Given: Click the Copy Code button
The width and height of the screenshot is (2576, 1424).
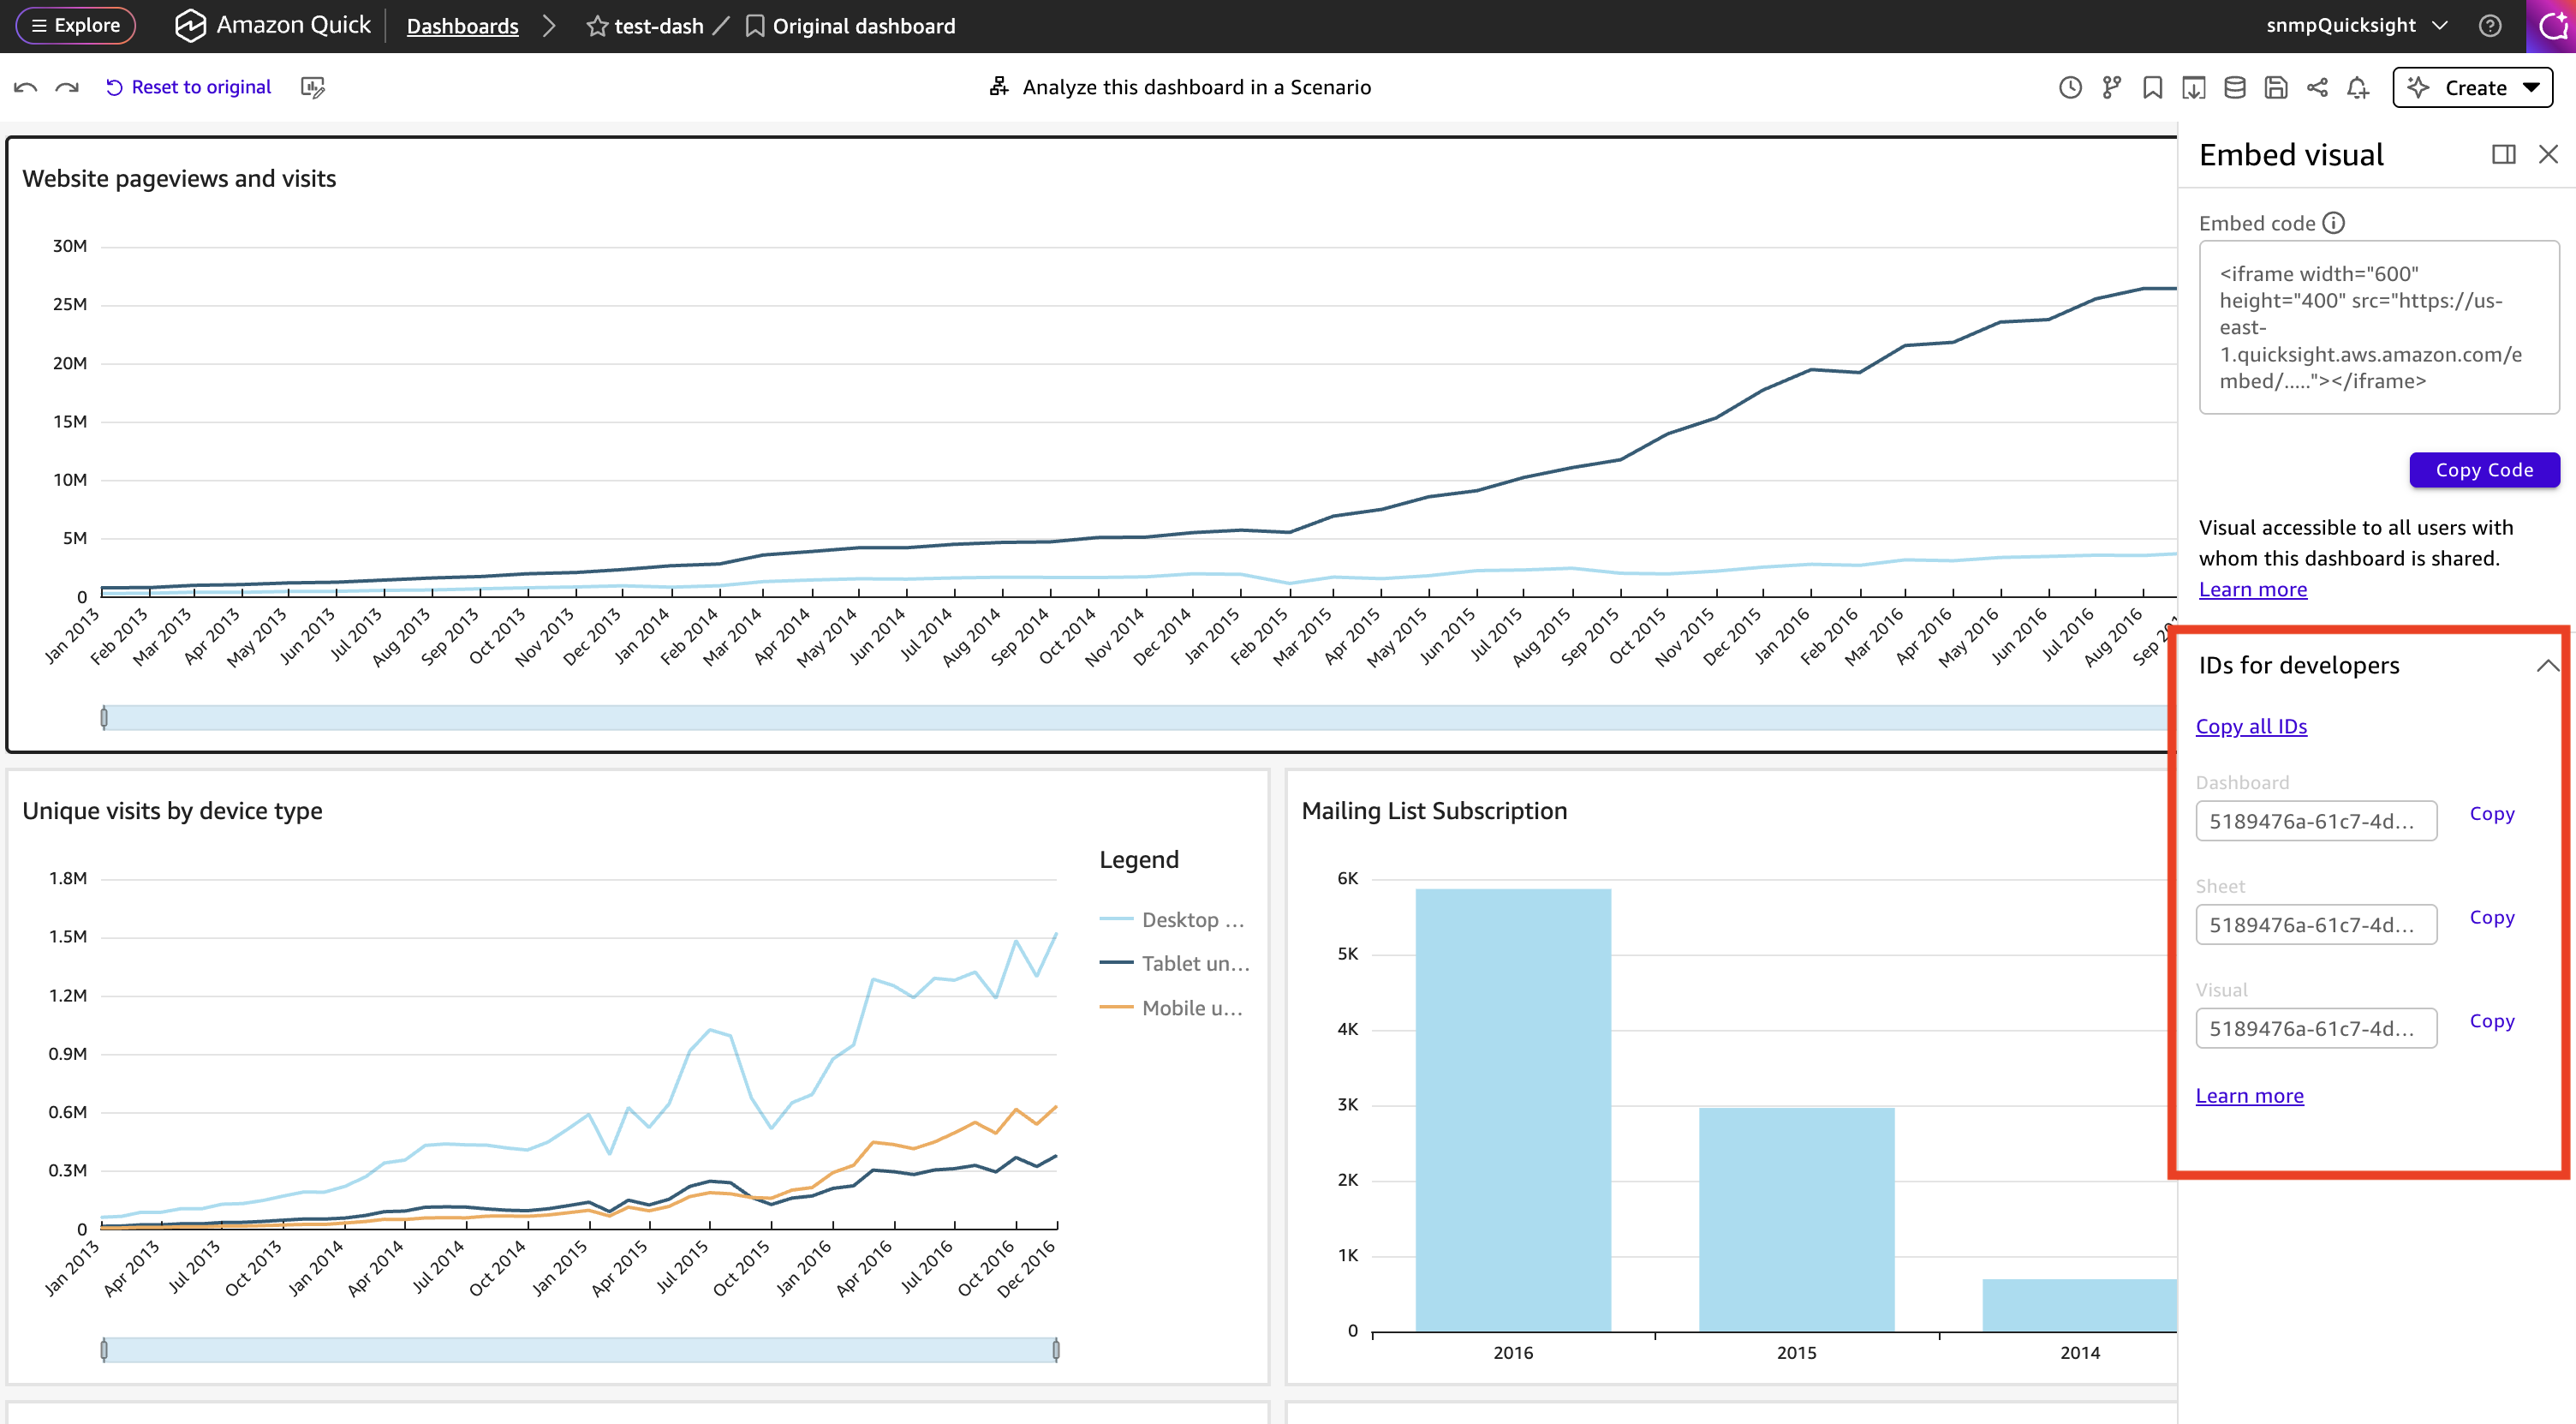Looking at the screenshot, I should (x=2484, y=470).
